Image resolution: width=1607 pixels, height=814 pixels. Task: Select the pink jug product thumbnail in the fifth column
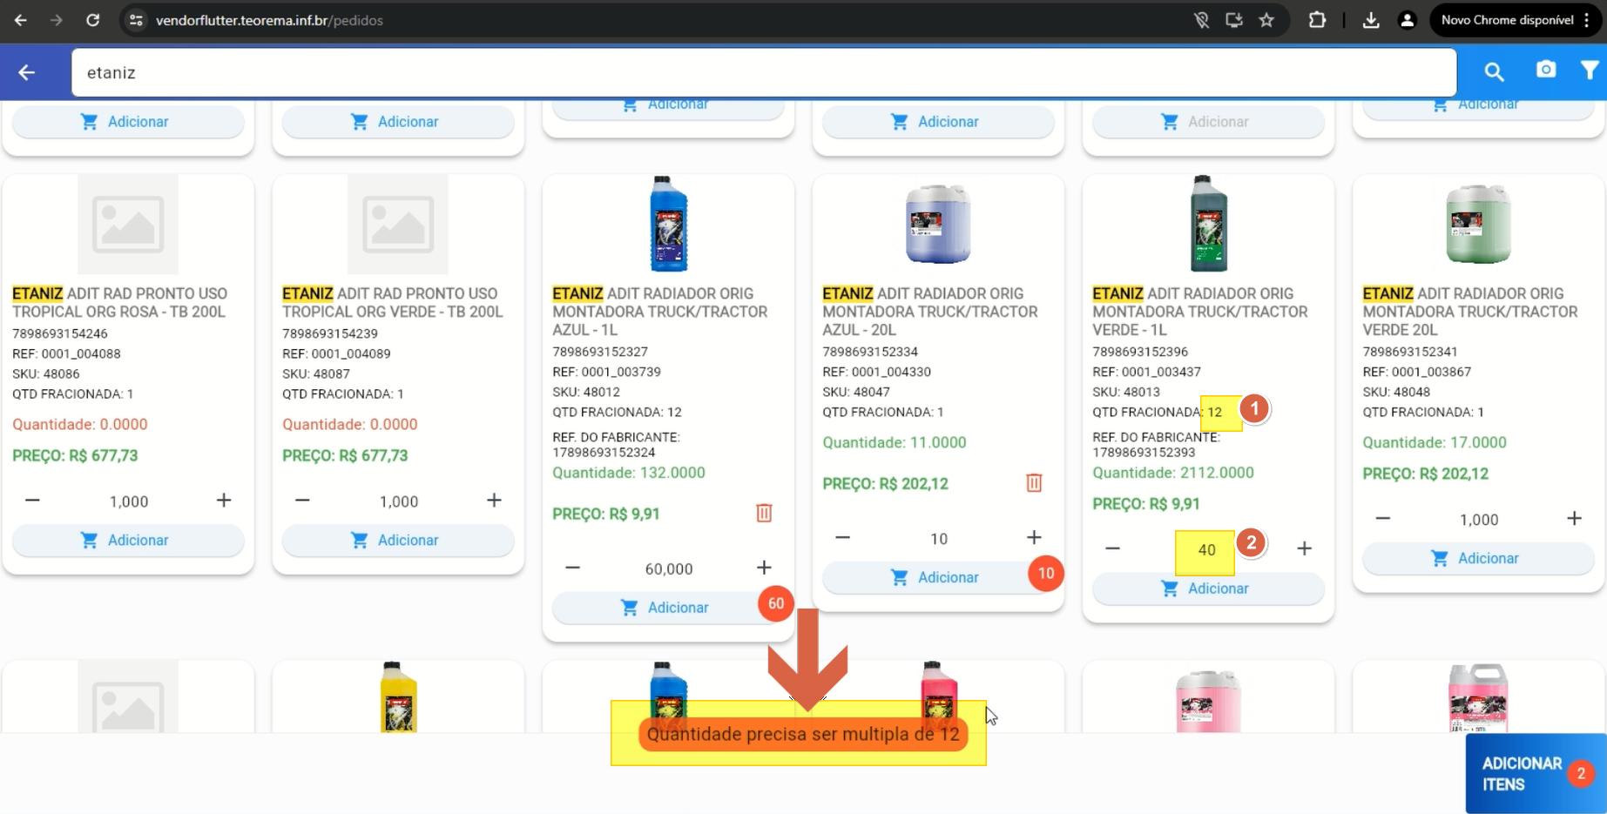tap(1208, 700)
